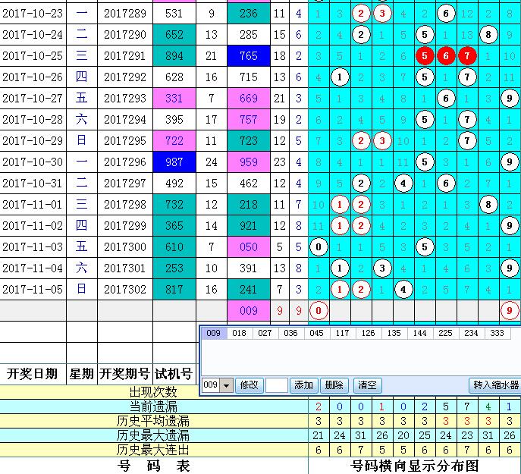The image size is (521, 474).
Task: Click the 5 ball in row 2017296
Action: 425,162
